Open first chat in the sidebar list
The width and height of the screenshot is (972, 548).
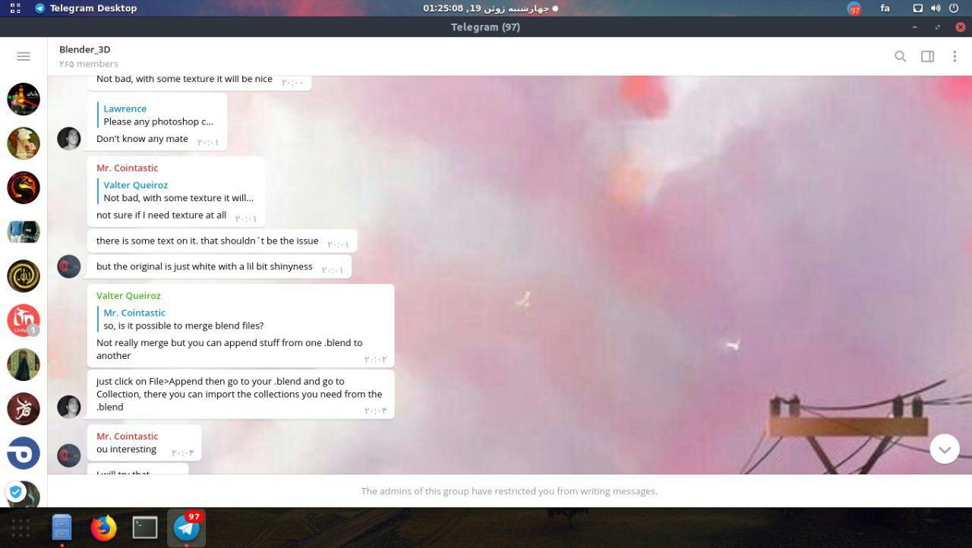point(24,99)
